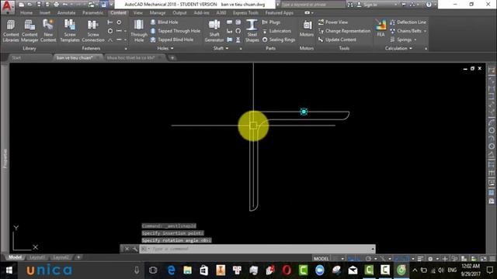
Task: Open Steel Shapes library
Action: pyautogui.click(x=252, y=31)
